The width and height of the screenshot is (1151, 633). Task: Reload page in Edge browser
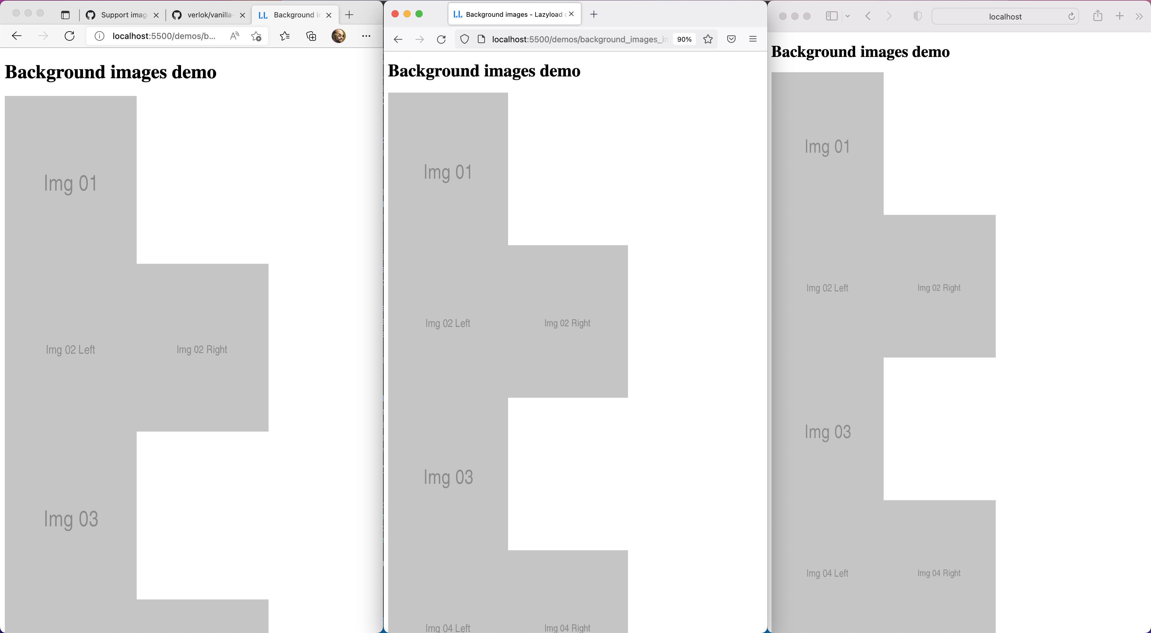69,36
